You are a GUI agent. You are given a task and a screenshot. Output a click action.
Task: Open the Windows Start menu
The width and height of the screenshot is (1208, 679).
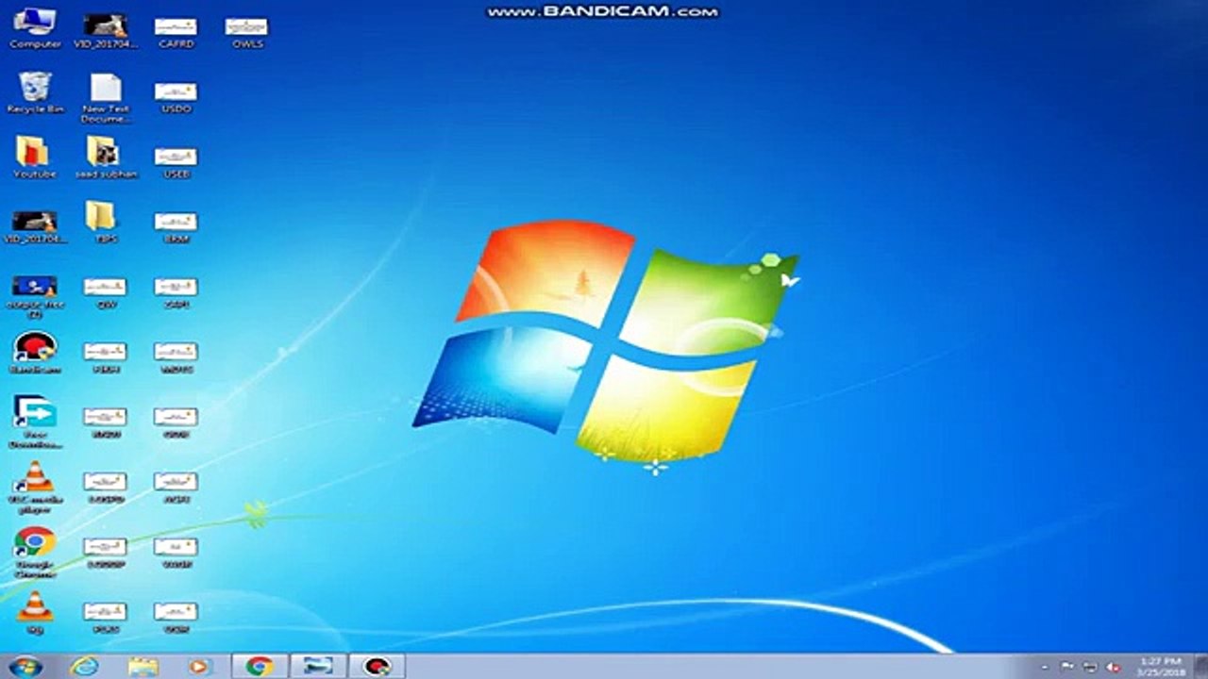[x=25, y=666]
